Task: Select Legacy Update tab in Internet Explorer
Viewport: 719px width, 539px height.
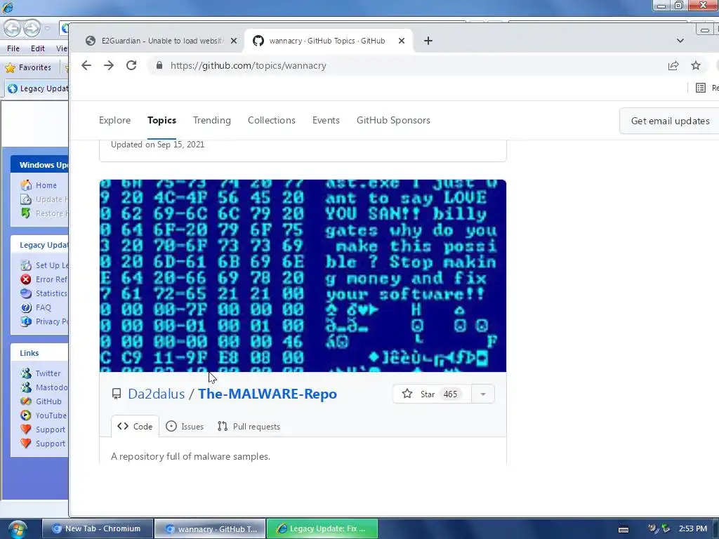Action: coord(37,88)
